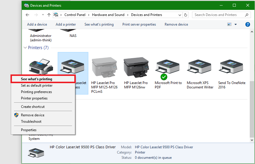This screenshot has height=164, width=255.
Task: Choose 'See what's printing' in context menu
Action: (36, 79)
